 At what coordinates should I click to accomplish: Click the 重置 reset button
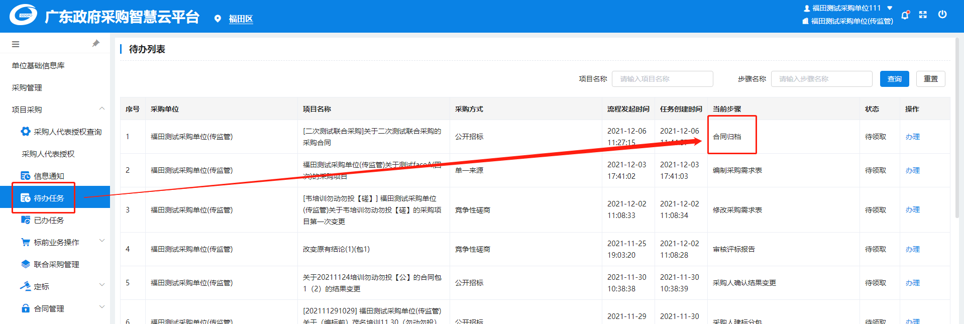point(930,79)
